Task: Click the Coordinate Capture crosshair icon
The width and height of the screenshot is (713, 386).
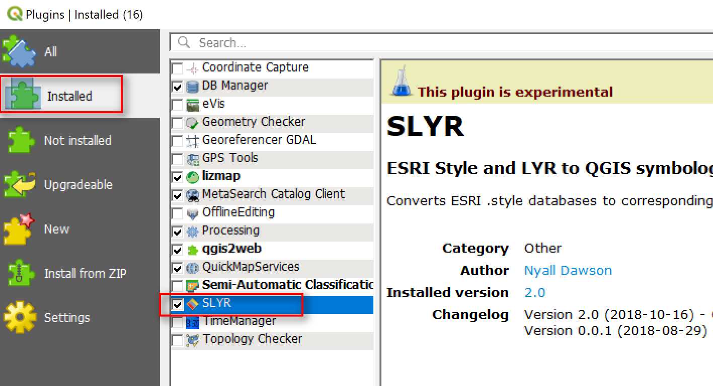Action: pos(193,68)
